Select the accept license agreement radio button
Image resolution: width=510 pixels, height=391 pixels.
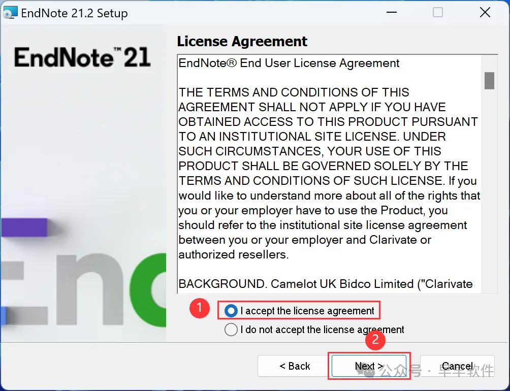tap(231, 311)
